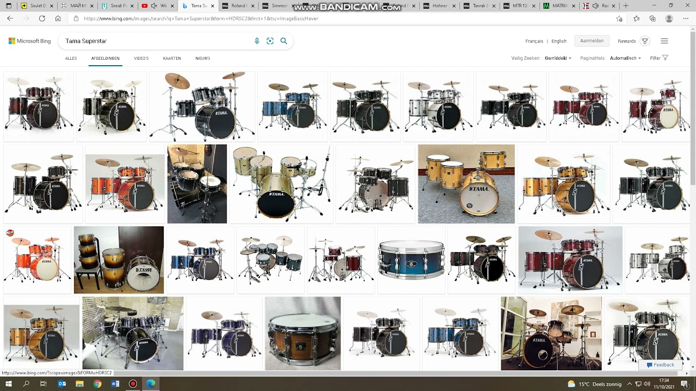
Task: Reload the page with refresh icon
Action: (x=42, y=18)
